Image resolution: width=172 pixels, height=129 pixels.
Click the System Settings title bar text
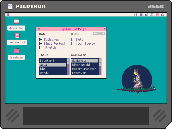pyautogui.click(x=73, y=29)
